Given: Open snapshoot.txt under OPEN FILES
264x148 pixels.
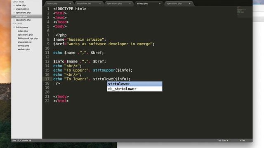Looking at the screenshot, I should (x=23, y=9).
